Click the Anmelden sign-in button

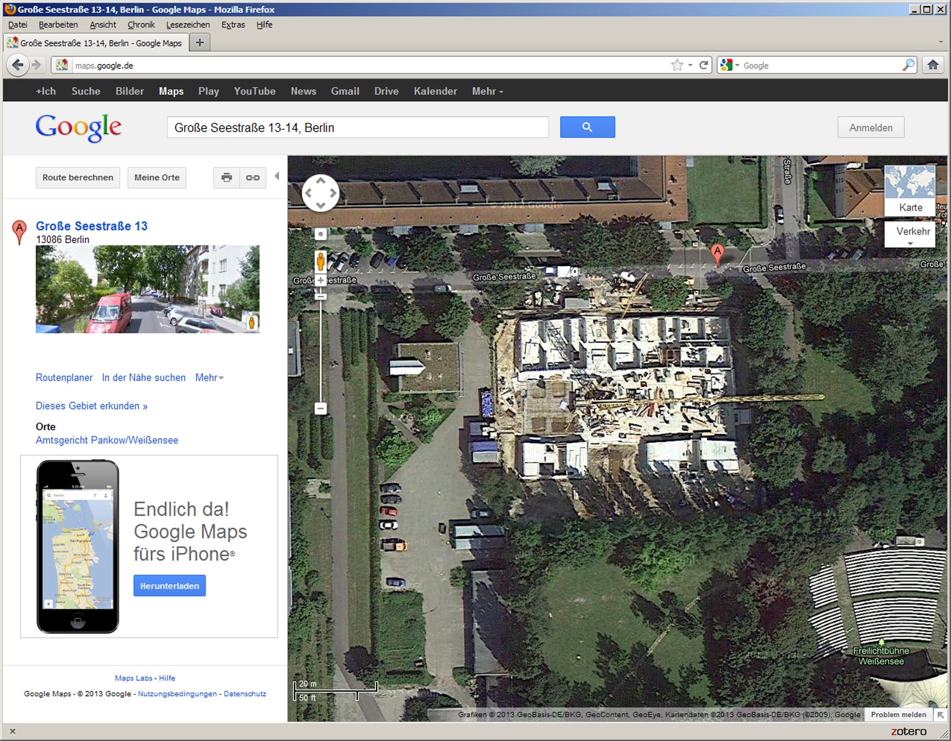click(871, 128)
